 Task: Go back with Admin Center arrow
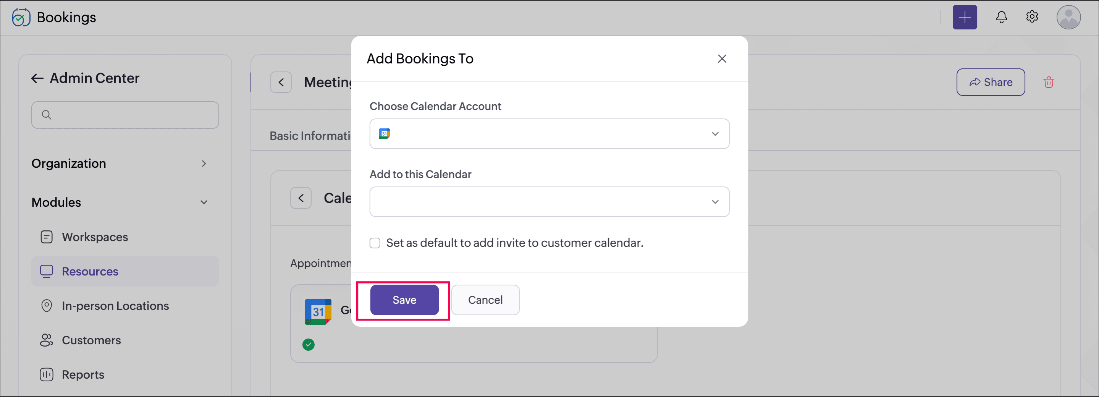click(37, 78)
